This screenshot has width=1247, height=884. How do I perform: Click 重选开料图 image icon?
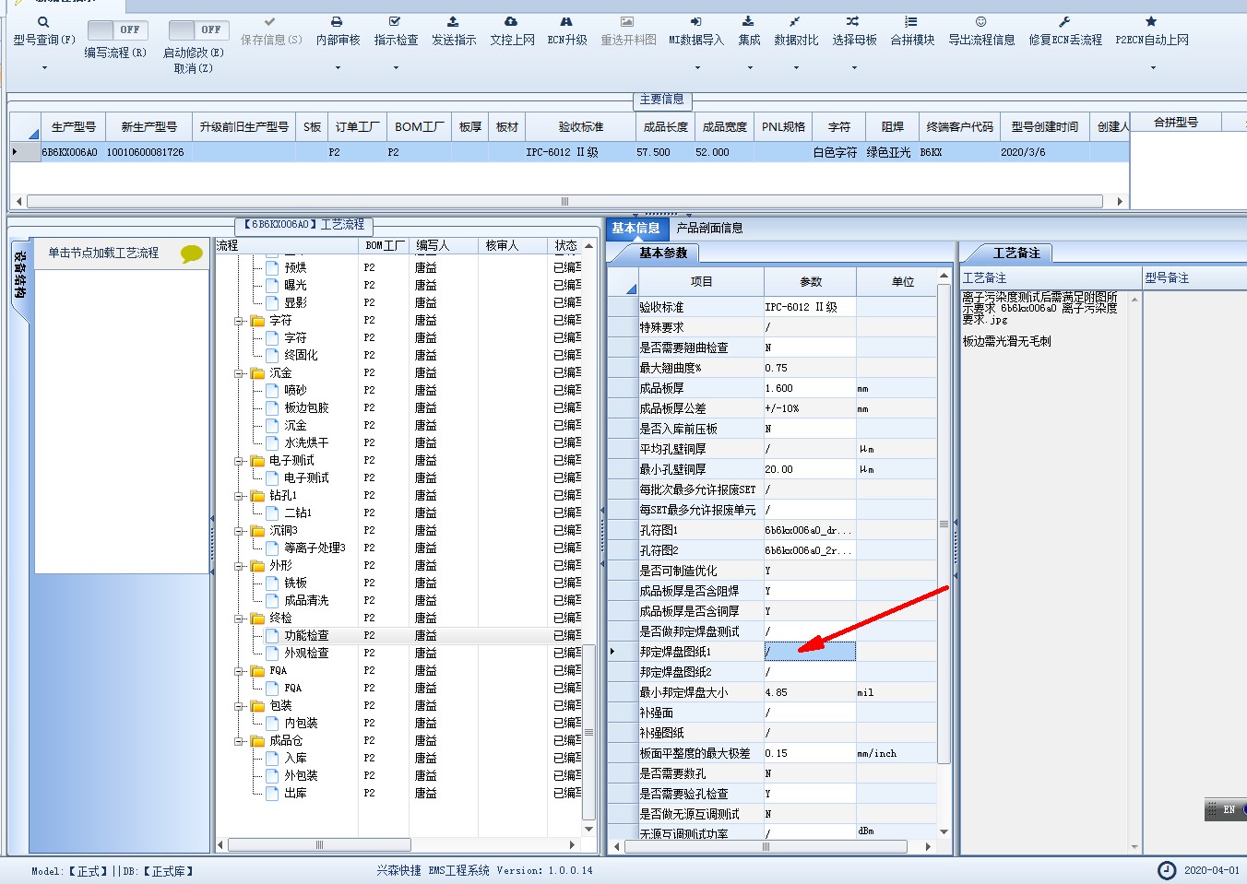pyautogui.click(x=627, y=21)
